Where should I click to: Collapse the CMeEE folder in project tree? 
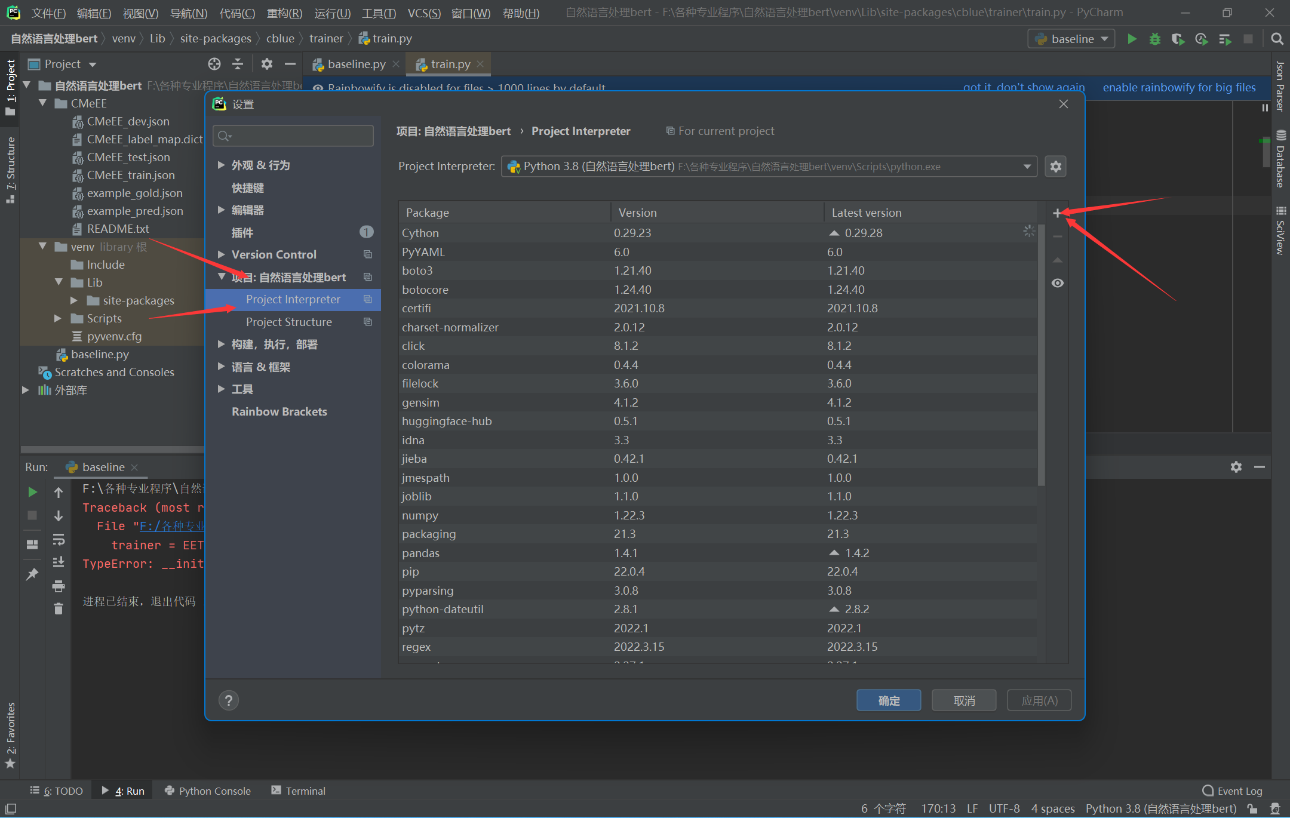point(42,103)
